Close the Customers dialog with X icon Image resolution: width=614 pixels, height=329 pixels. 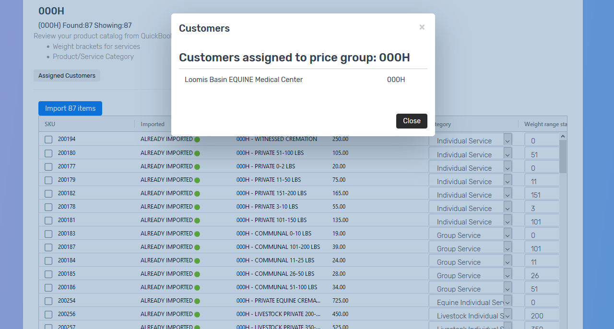click(x=422, y=27)
